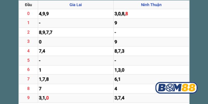Select row header 6 in Đầu column
The height and width of the screenshot is (104, 208).
(x=28, y=70)
